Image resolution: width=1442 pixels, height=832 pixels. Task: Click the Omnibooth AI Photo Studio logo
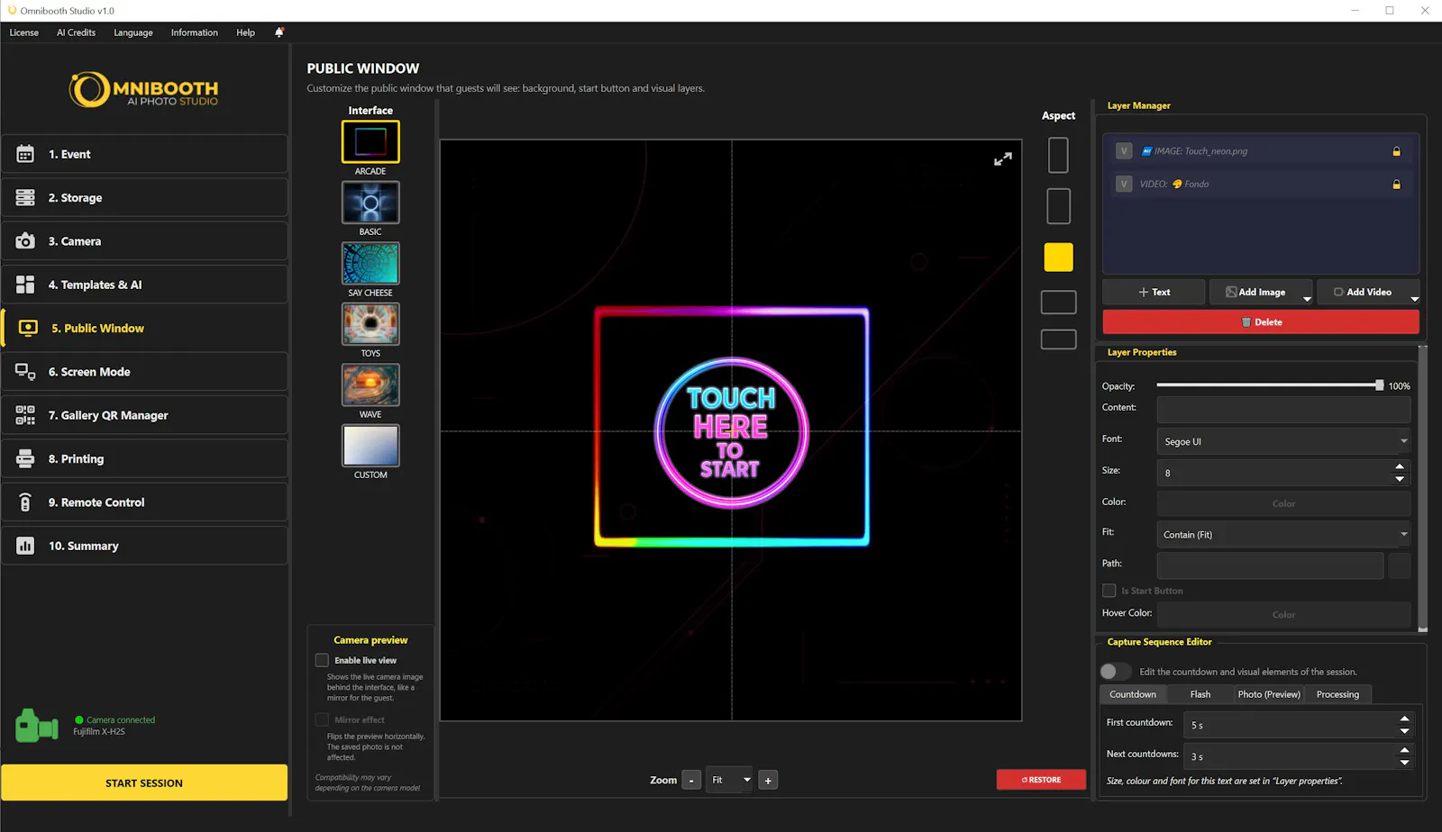point(144,90)
